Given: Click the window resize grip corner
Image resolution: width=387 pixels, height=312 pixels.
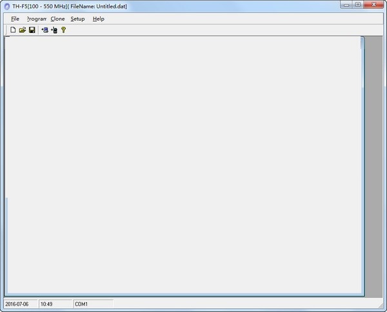Looking at the screenshot, I should click(x=381, y=306).
